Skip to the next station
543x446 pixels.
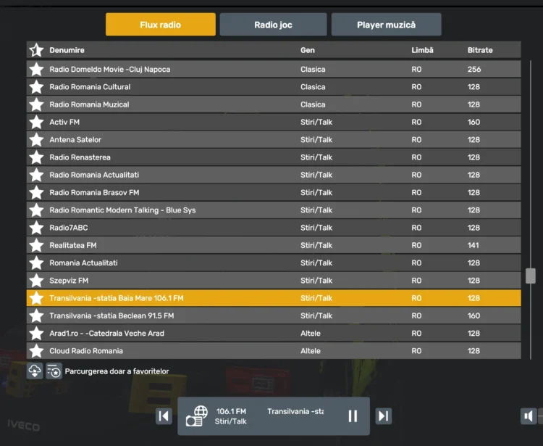click(x=384, y=416)
